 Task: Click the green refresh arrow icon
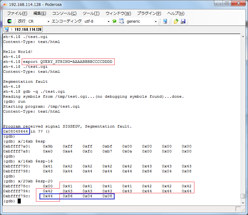click(114, 21)
